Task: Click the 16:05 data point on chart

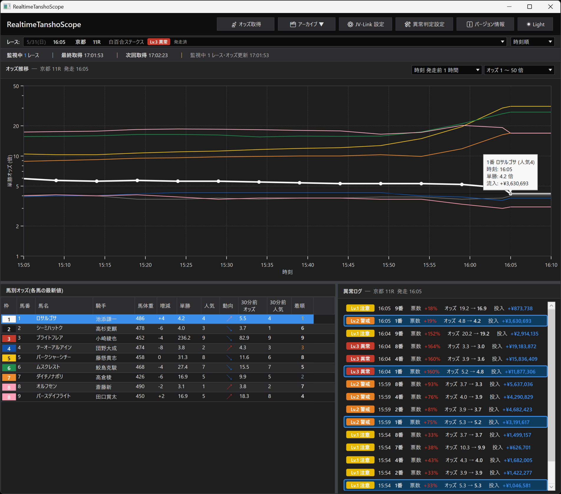Action: click(511, 194)
